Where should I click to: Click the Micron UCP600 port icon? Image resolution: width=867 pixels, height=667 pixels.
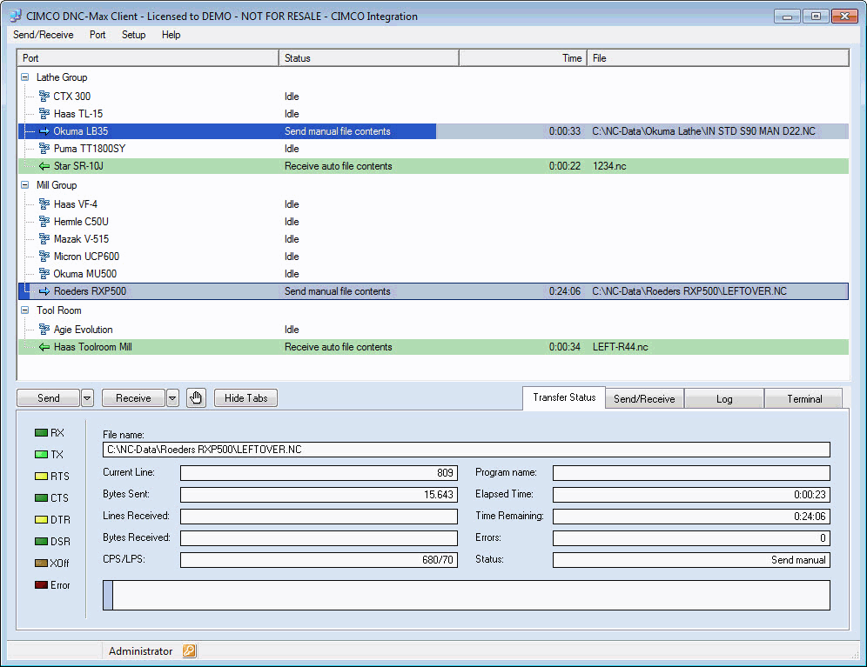coord(44,257)
